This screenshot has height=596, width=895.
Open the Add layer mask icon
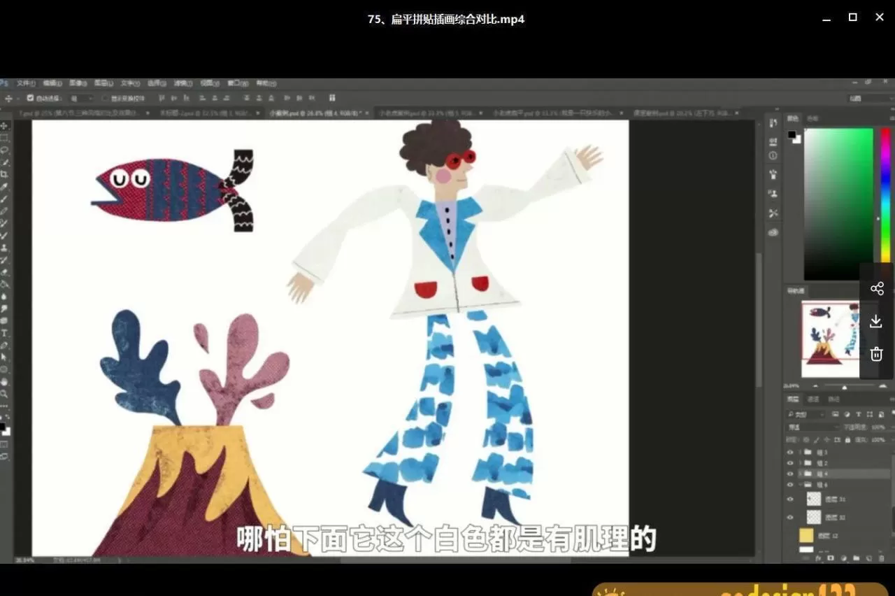(830, 556)
